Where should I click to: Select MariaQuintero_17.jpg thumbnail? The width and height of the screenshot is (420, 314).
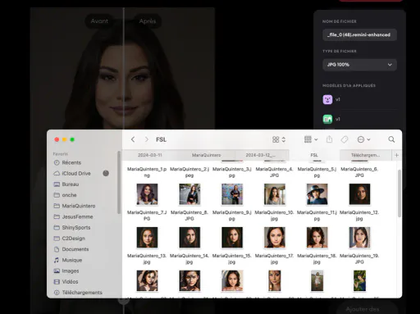point(275,238)
